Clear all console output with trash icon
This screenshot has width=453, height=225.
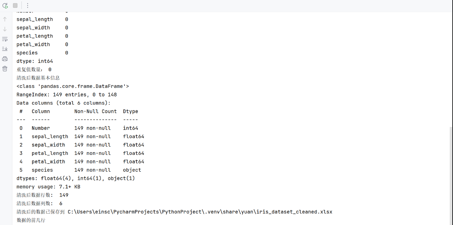[x=5, y=69]
